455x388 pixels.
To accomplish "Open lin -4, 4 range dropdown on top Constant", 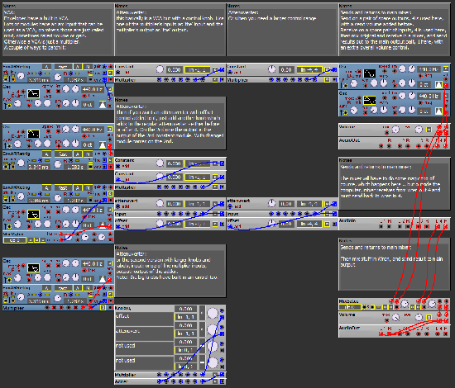I will pos(309,70).
